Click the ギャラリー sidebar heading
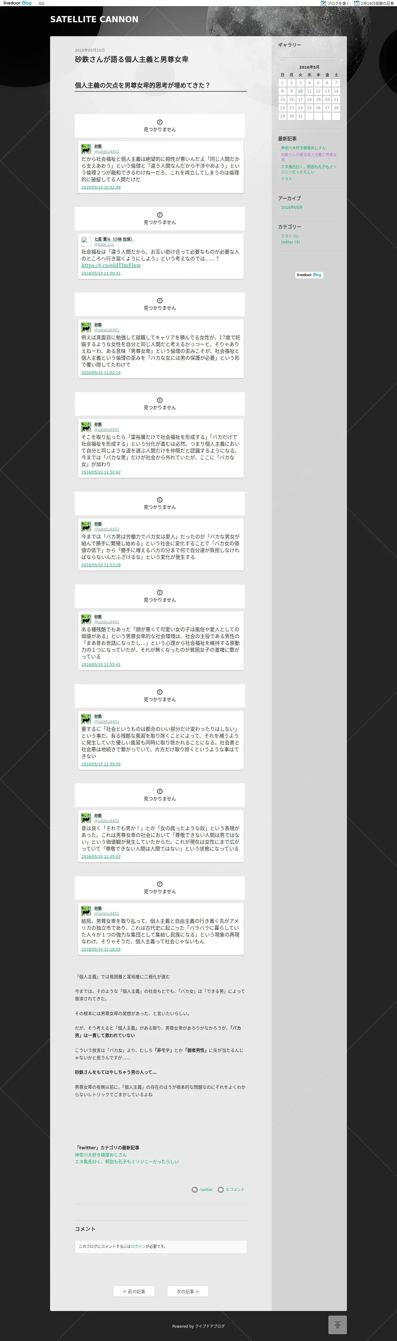397x1341 pixels. [x=289, y=45]
